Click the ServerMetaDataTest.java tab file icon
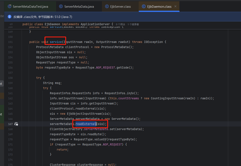 point(9,6)
